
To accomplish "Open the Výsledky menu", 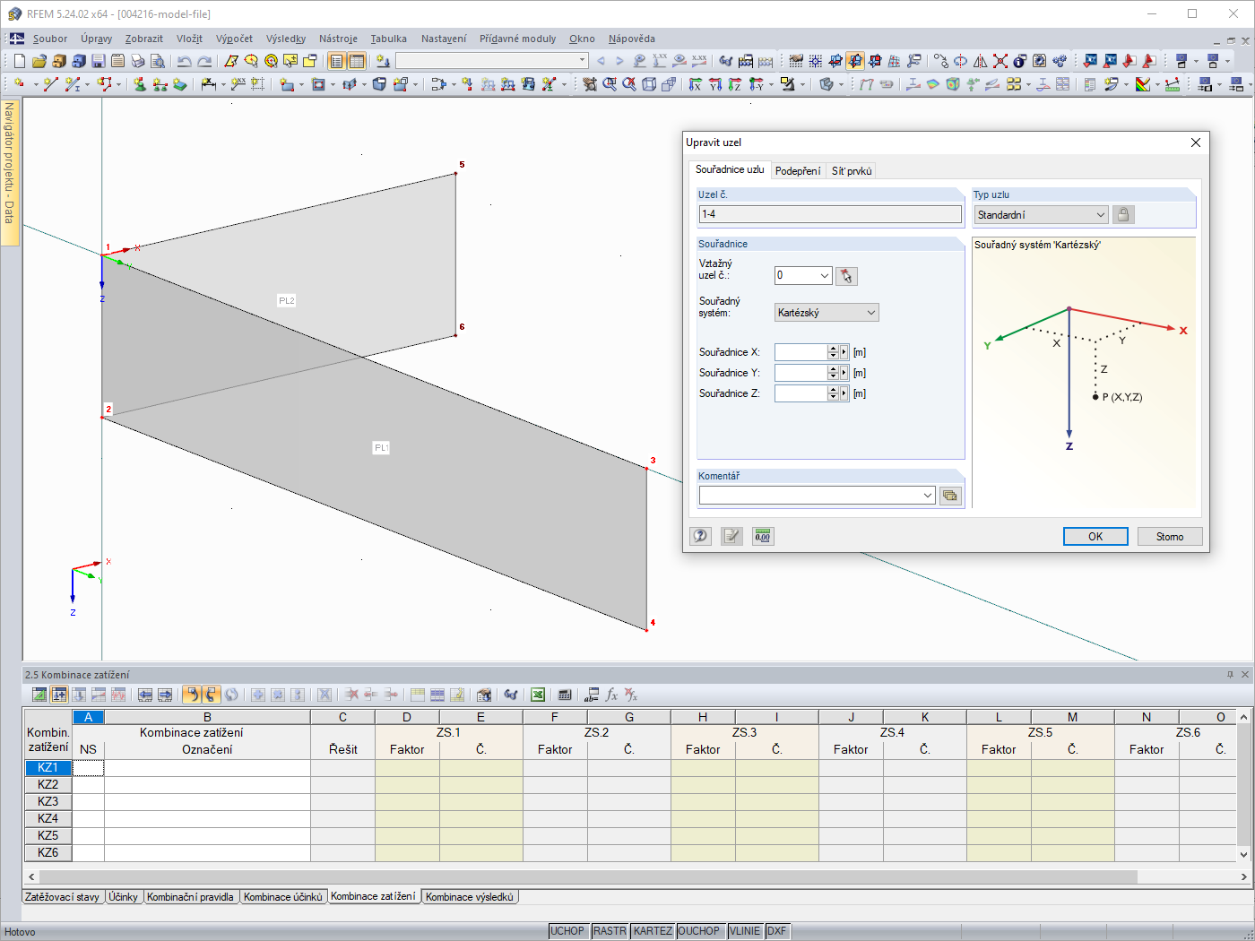I will [x=285, y=39].
